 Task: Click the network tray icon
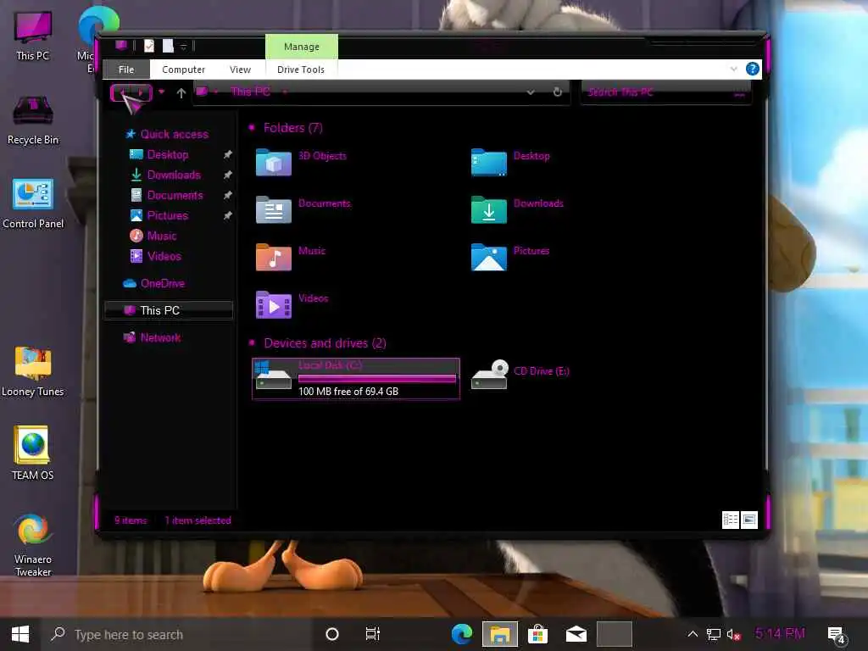pyautogui.click(x=714, y=634)
